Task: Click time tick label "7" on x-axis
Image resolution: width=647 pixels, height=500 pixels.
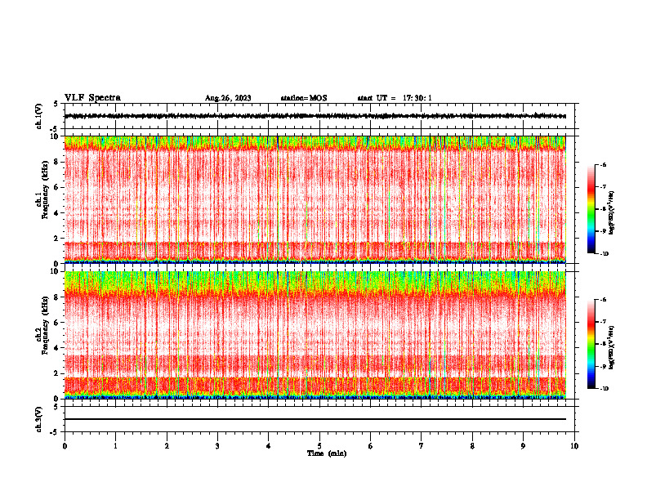Action: (x=422, y=446)
